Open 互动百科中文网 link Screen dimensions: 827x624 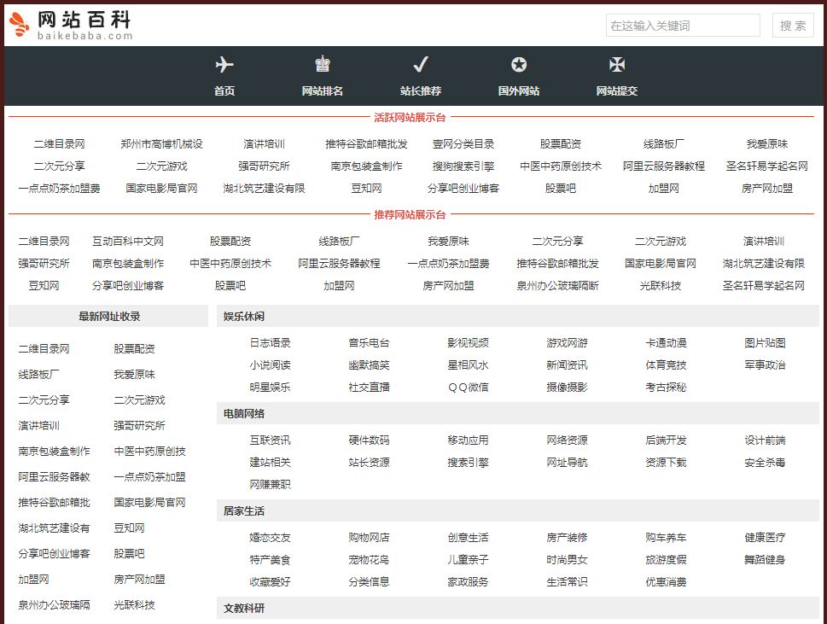(128, 241)
